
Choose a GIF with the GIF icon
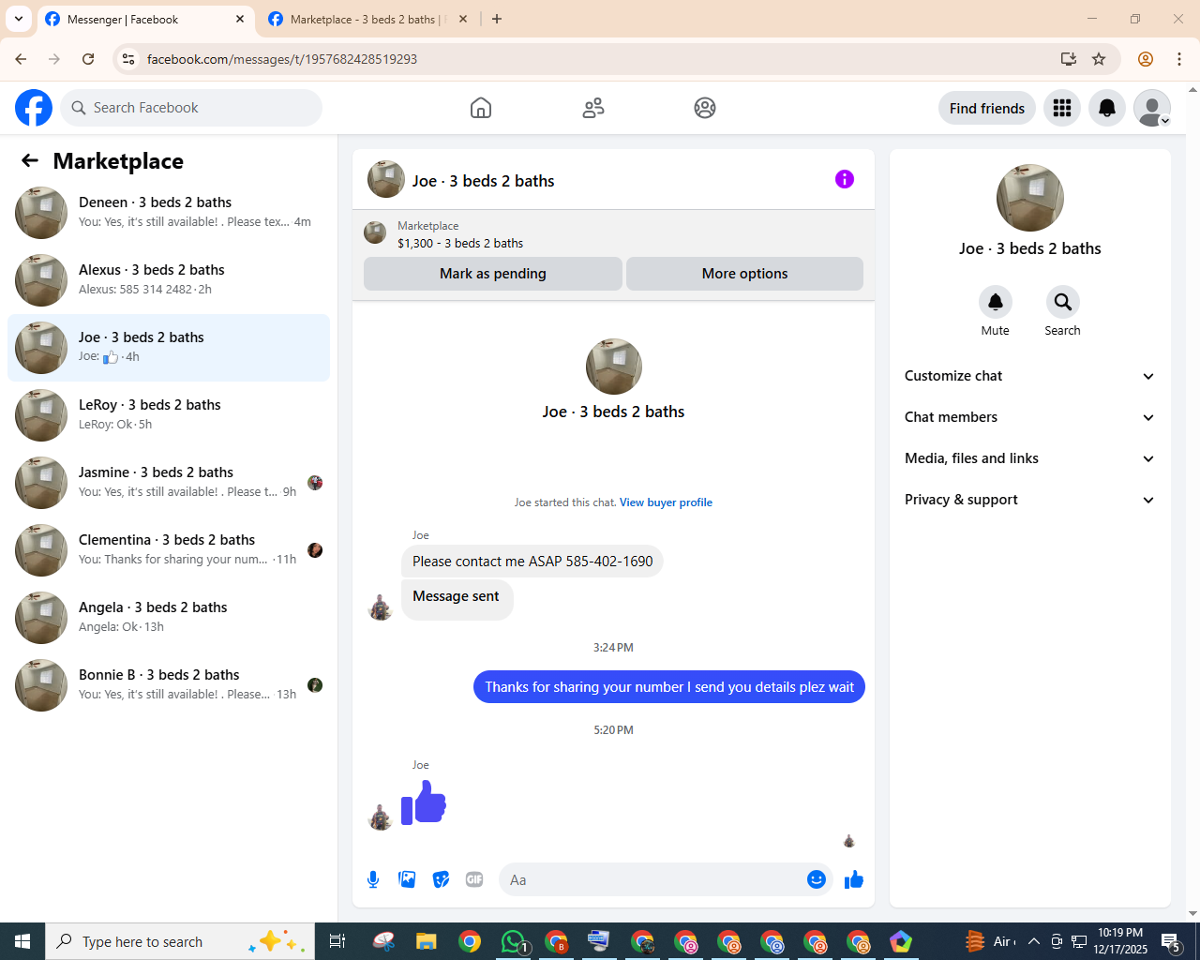coord(474,879)
